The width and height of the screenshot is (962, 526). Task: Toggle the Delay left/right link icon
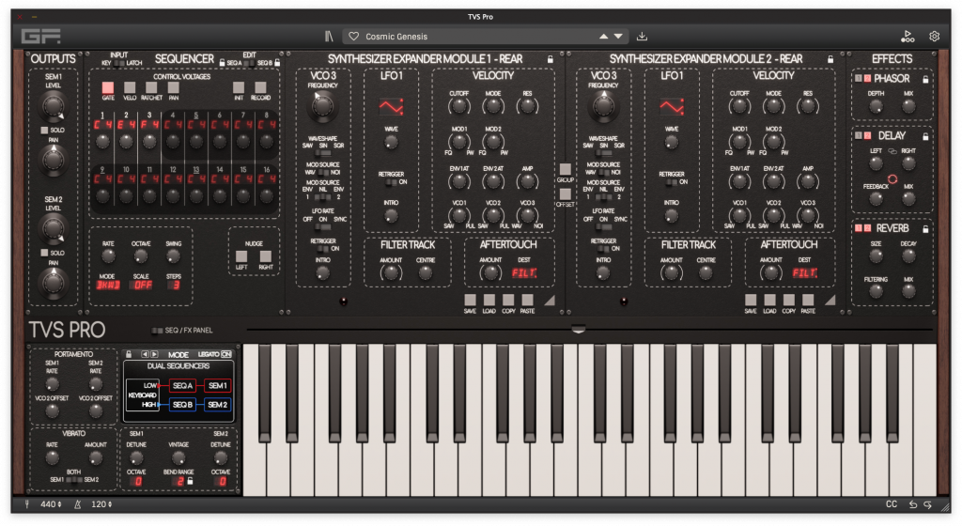(x=892, y=151)
